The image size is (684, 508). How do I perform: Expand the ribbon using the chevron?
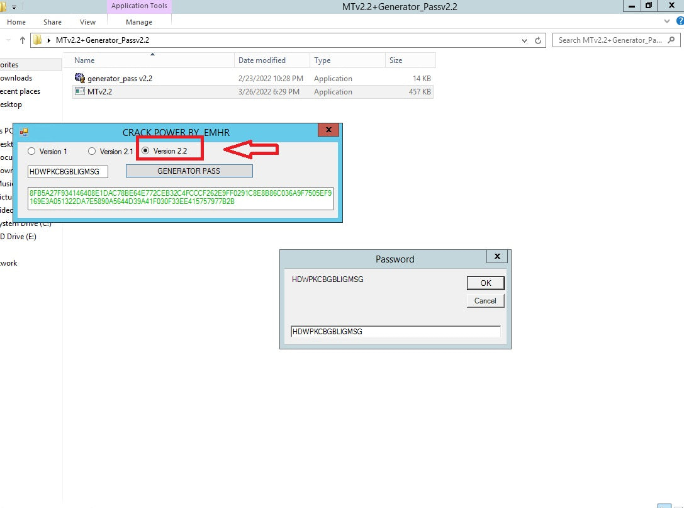[668, 21]
